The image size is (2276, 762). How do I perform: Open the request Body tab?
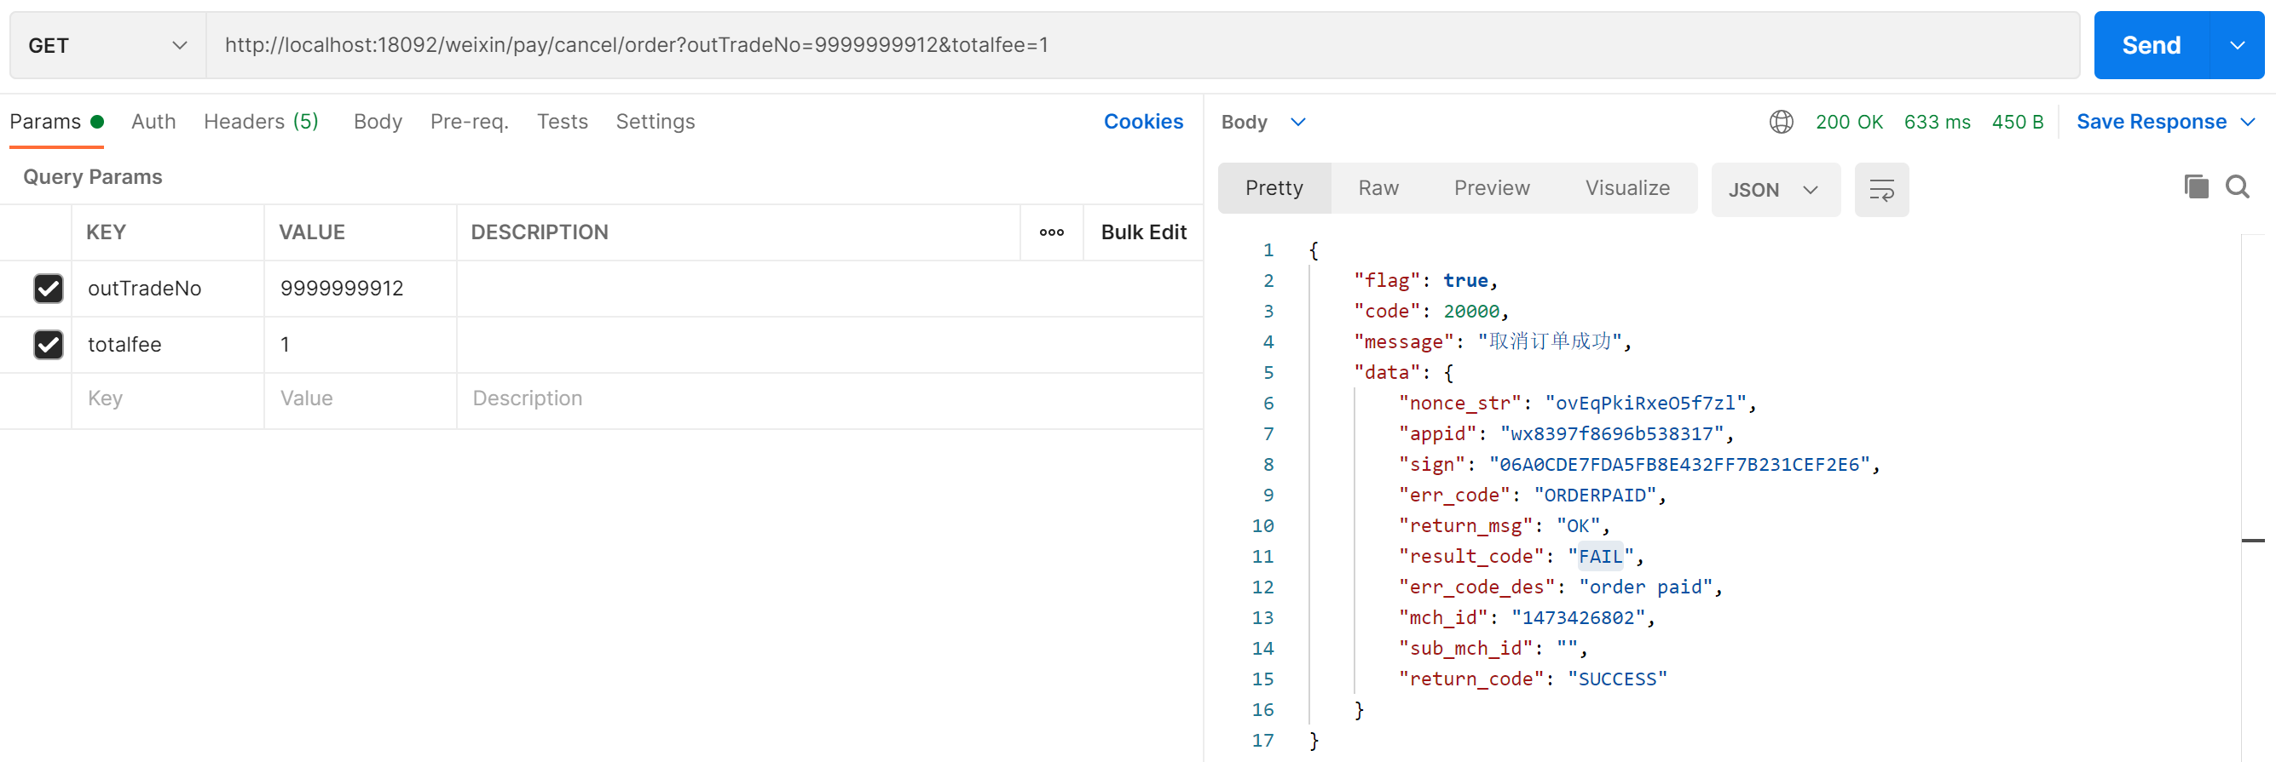378,122
